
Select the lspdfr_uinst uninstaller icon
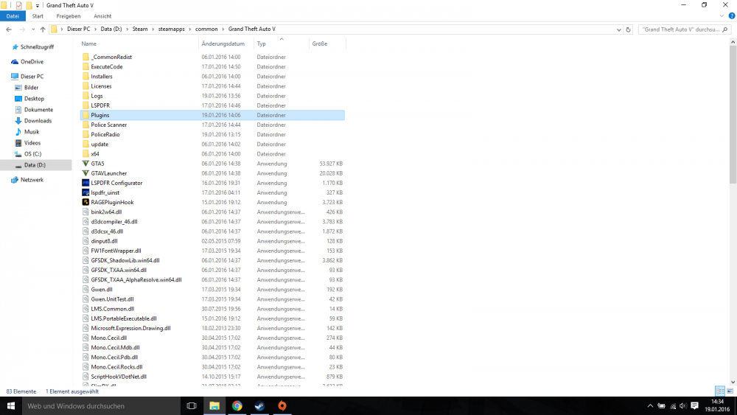(x=85, y=192)
